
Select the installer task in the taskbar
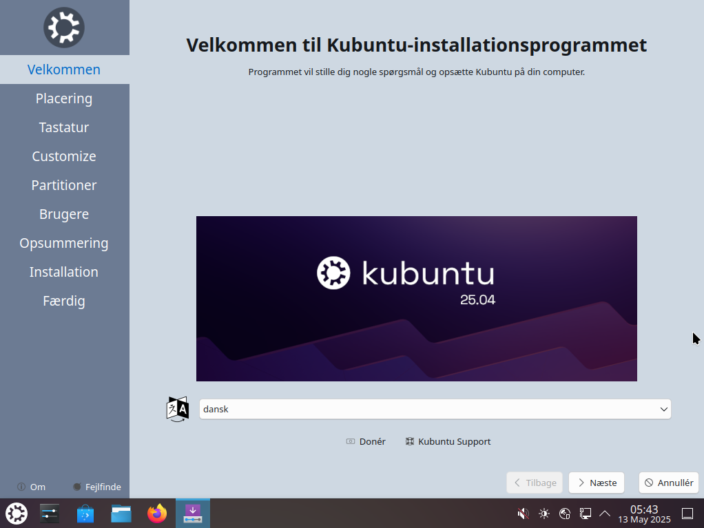193,513
